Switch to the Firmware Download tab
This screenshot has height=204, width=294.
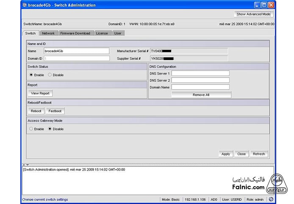75,33
